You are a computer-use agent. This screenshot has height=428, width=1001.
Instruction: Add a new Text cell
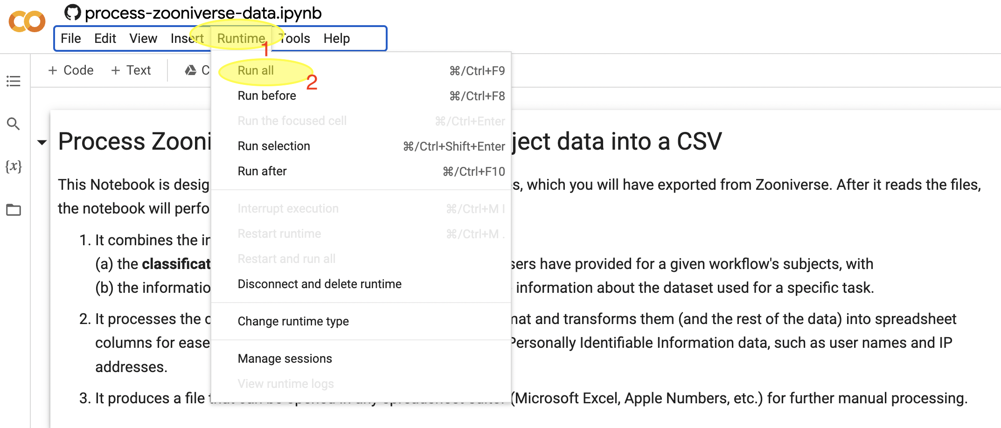(131, 70)
